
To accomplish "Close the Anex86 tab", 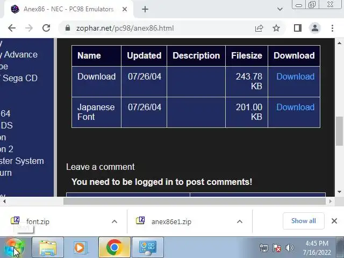I will 125,9.
